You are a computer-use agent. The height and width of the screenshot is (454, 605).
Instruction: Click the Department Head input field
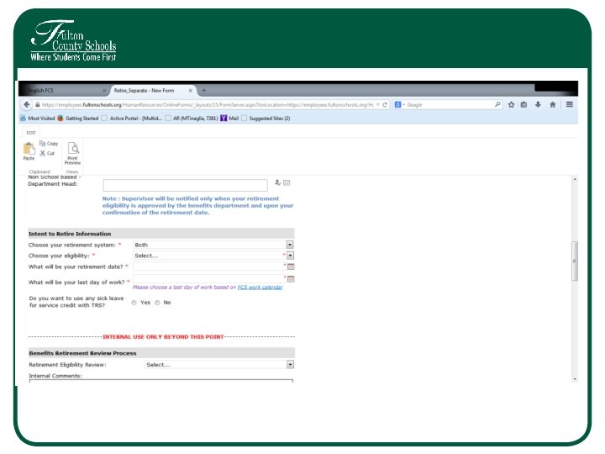tap(185, 185)
